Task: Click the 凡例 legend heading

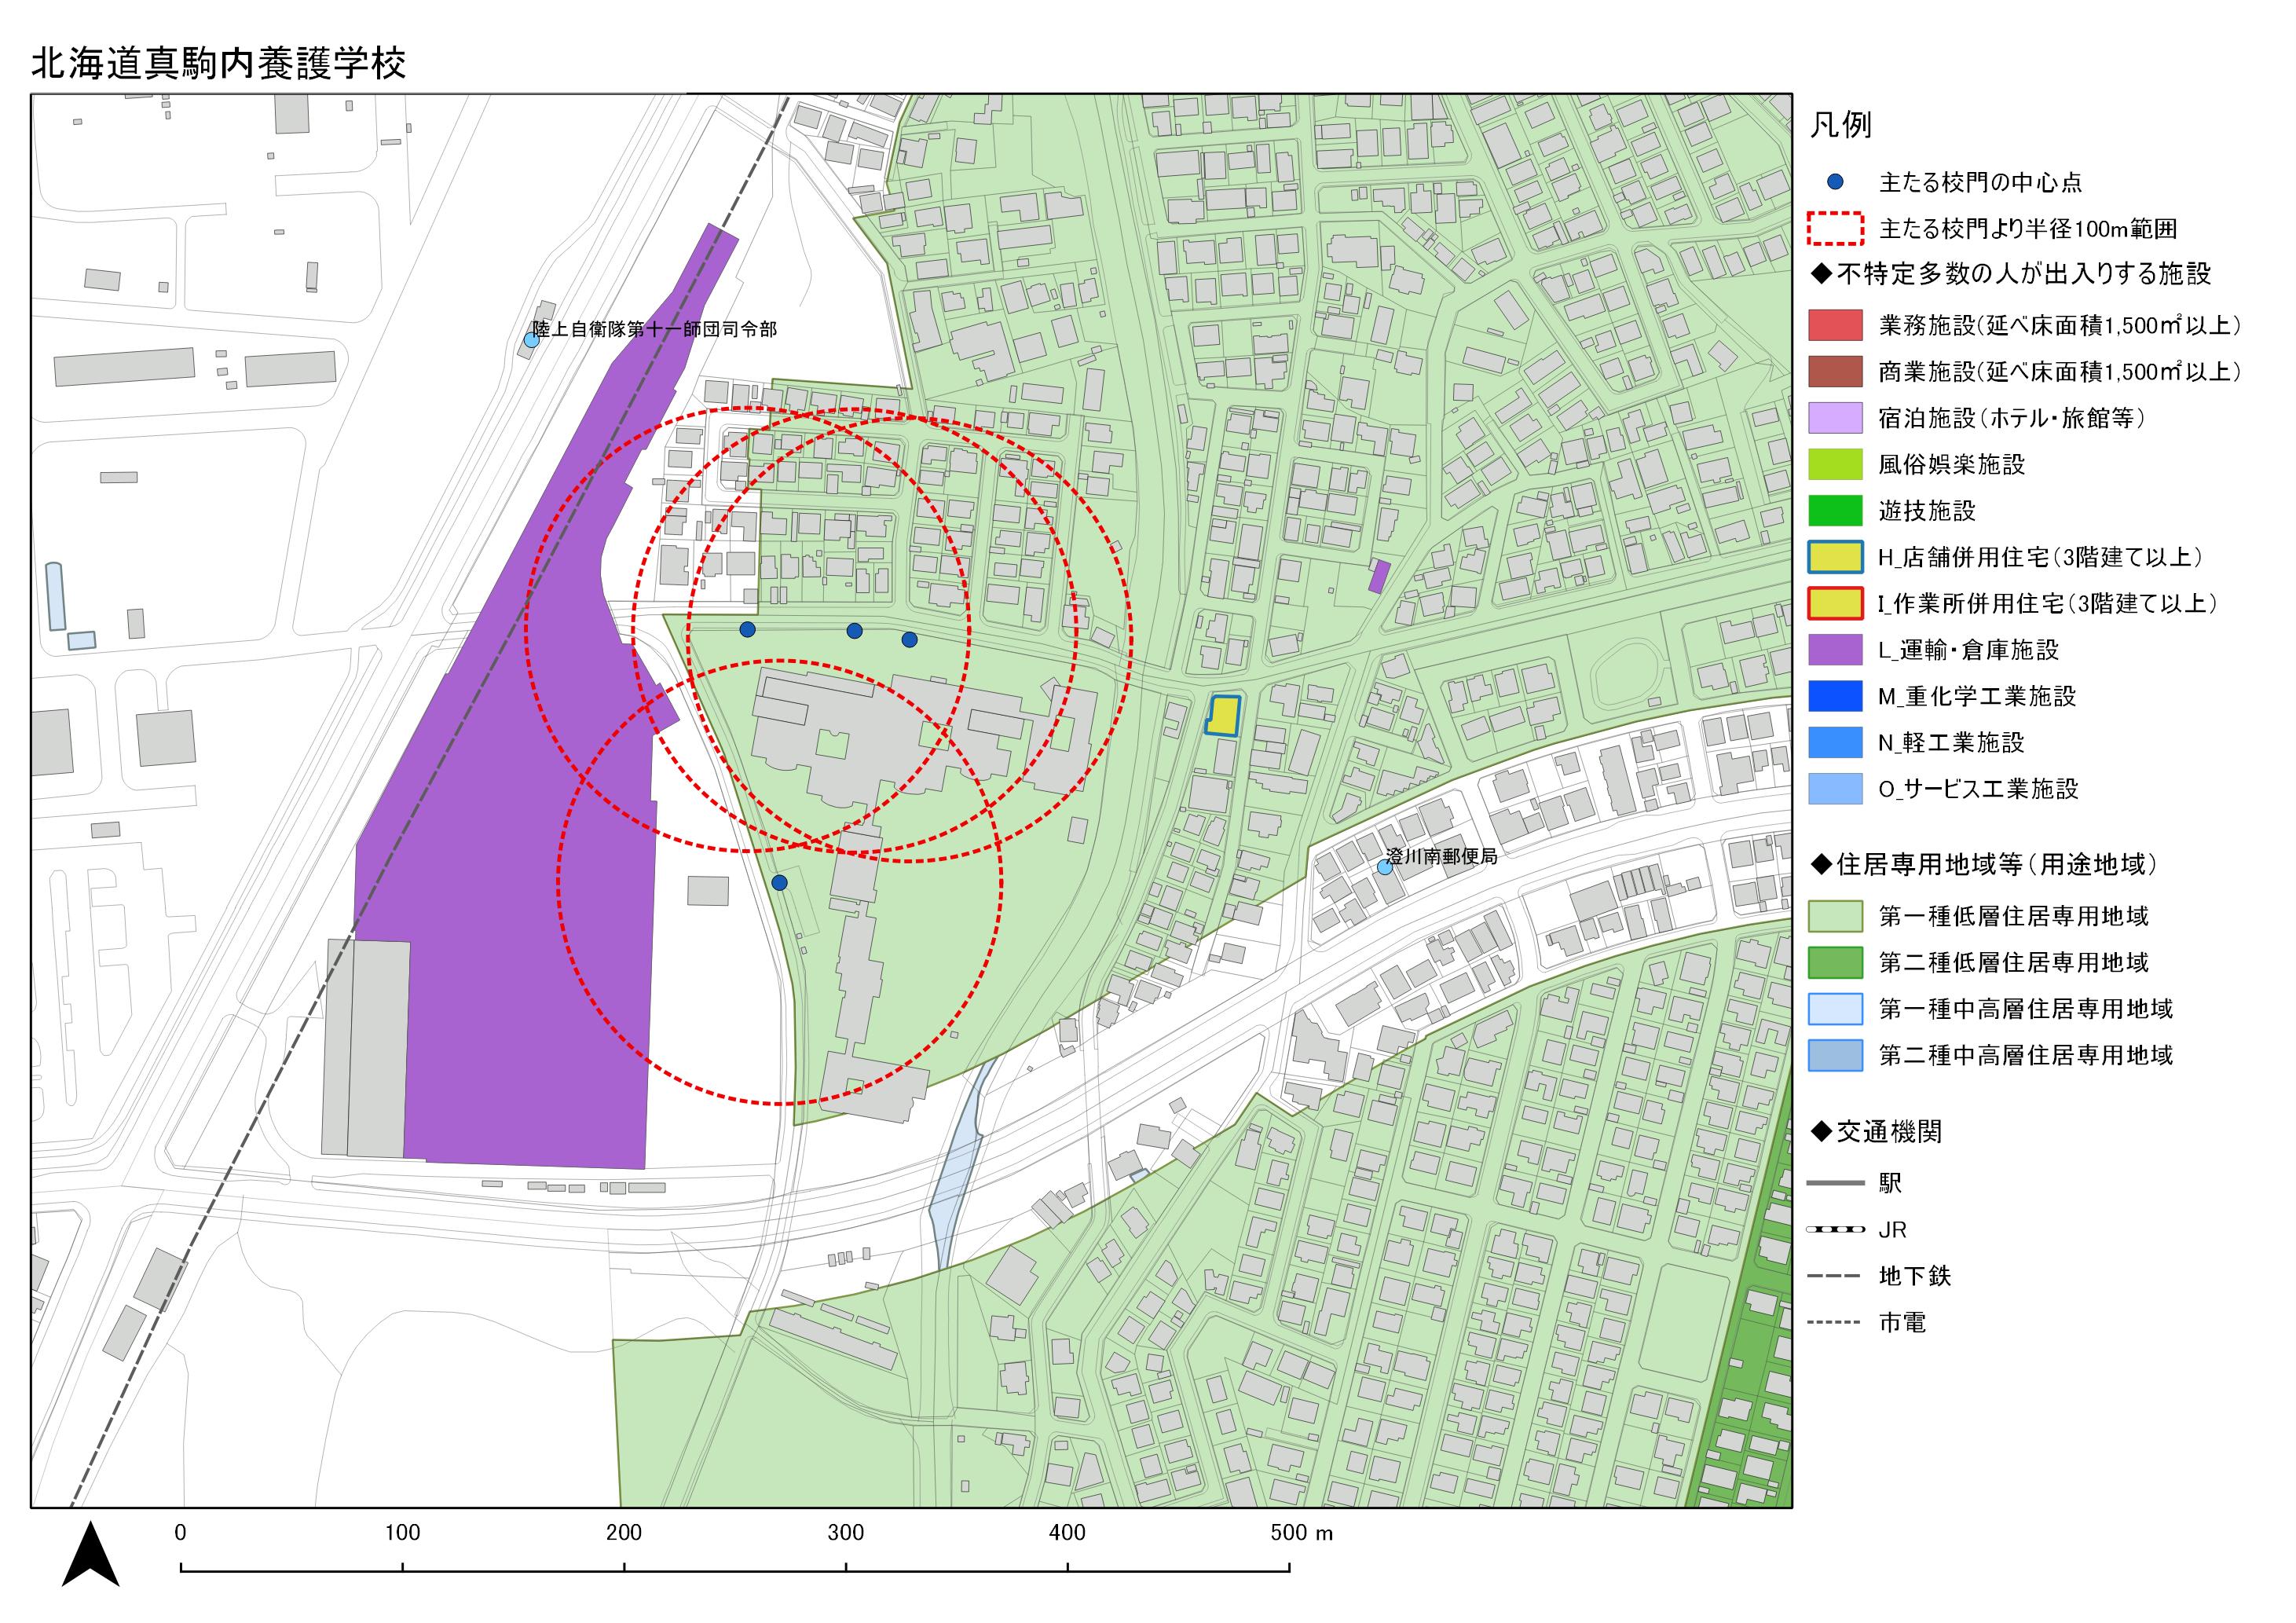Action: [x=1840, y=125]
